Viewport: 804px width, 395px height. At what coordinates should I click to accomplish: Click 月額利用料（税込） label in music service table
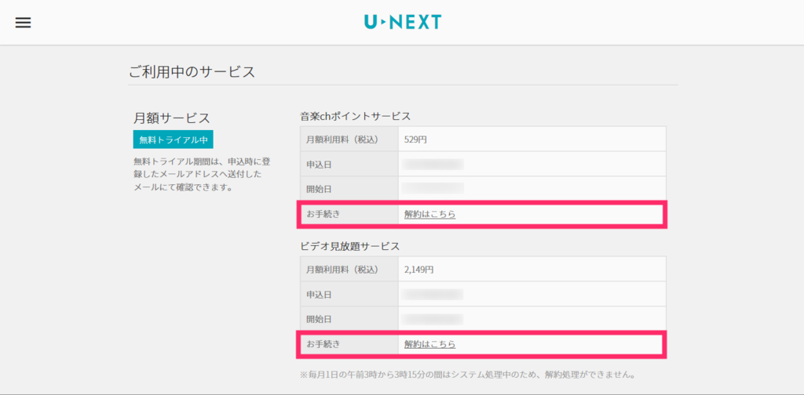click(342, 140)
